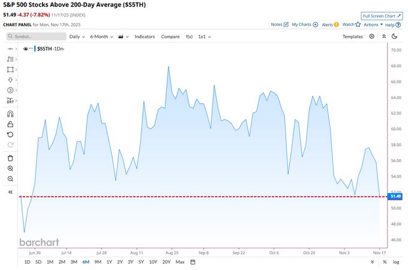Zoom out of the chart
Image resolution: width=408 pixels, height=270 pixels.
[x=10, y=179]
